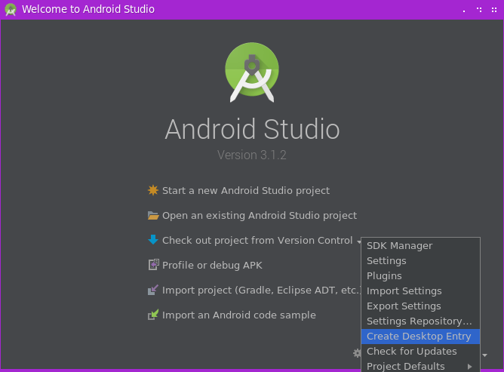Maximize the Welcome window
504x372 pixels.
479,10
